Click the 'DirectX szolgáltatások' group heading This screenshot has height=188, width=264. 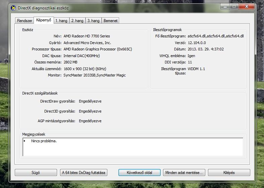click(x=40, y=93)
